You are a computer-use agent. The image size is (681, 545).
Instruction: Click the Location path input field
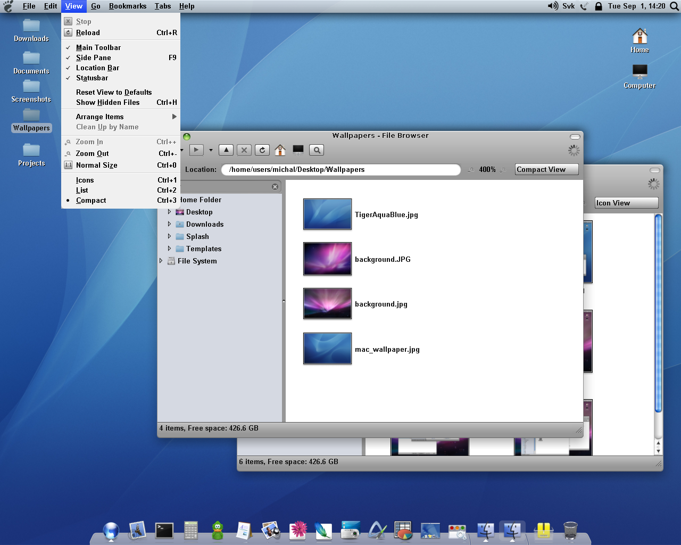pos(340,169)
